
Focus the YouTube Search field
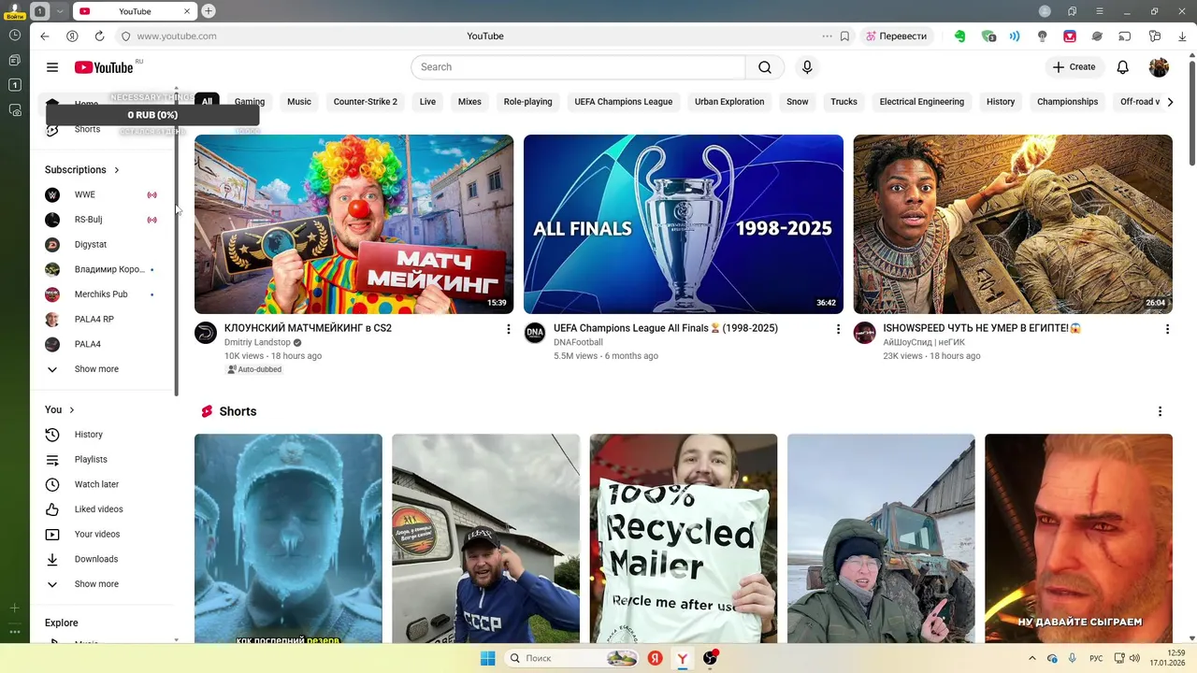578,67
